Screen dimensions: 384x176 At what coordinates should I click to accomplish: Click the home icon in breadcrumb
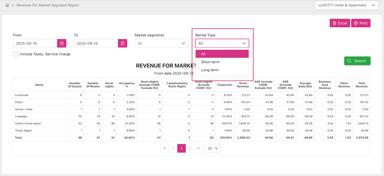[7, 6]
